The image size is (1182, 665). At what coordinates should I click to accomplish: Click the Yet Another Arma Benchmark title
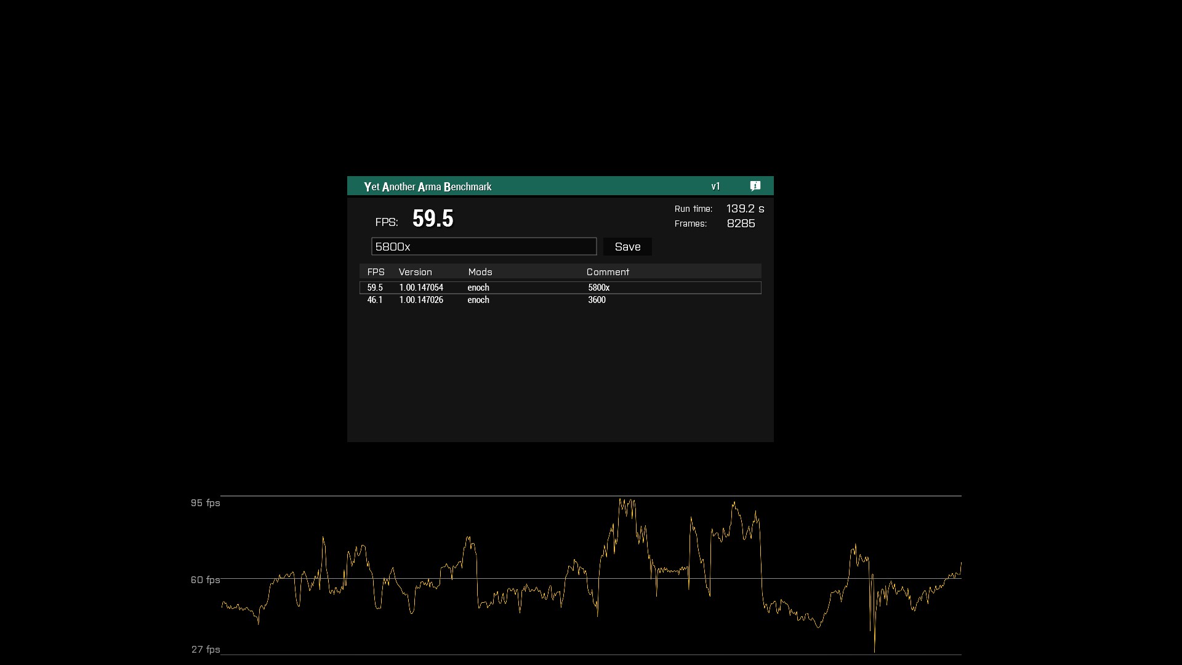[427, 187]
